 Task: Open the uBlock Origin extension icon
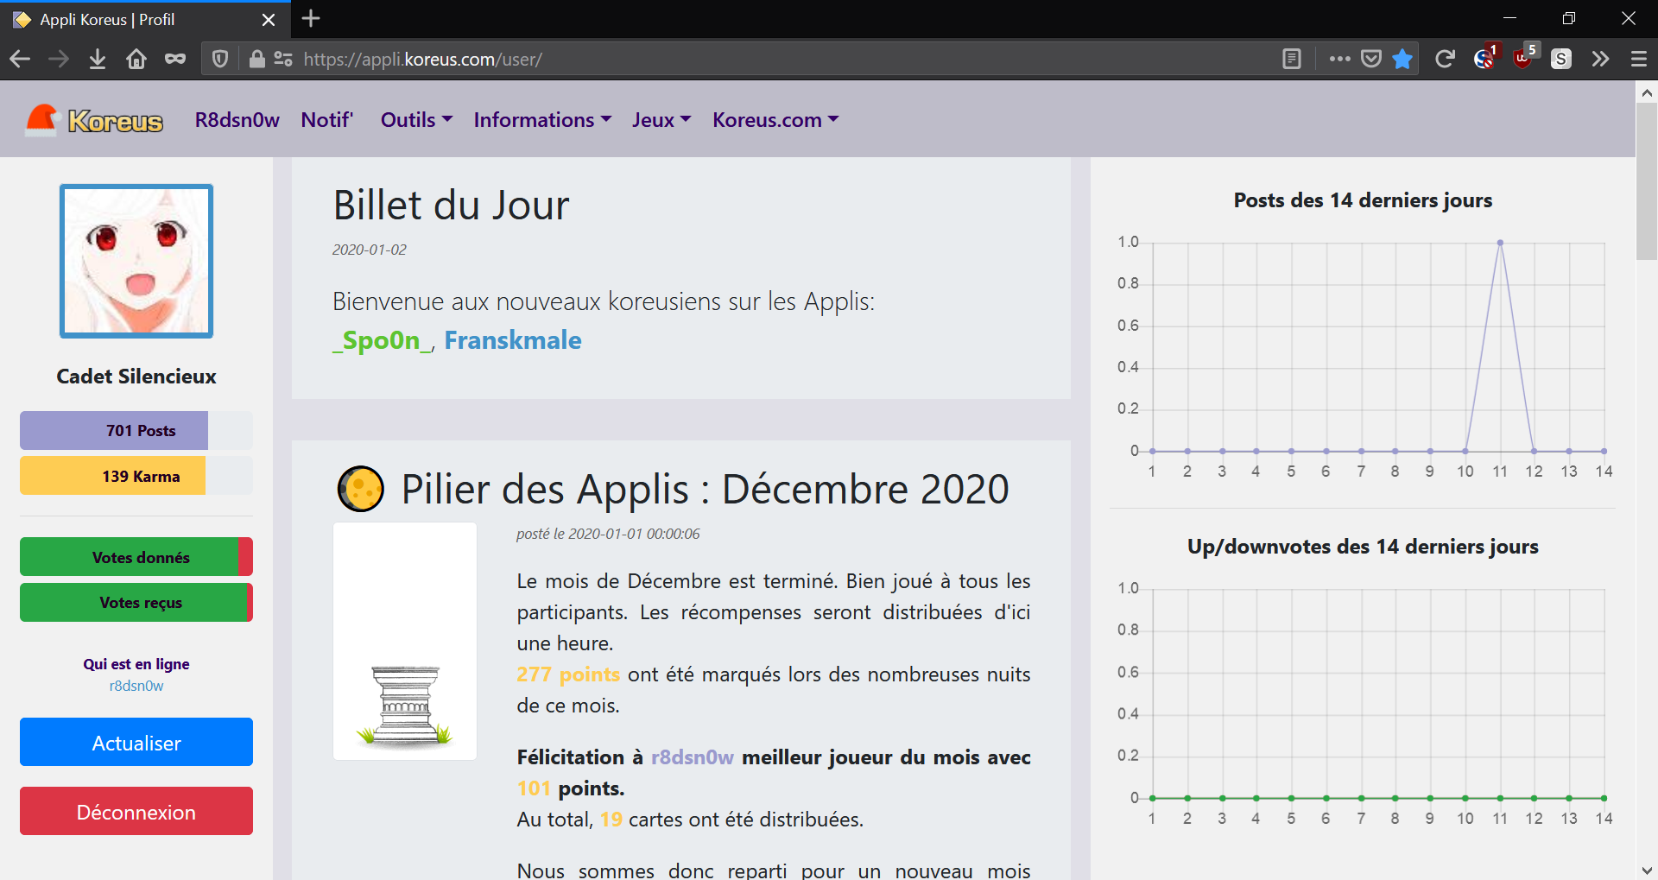coord(1523,59)
